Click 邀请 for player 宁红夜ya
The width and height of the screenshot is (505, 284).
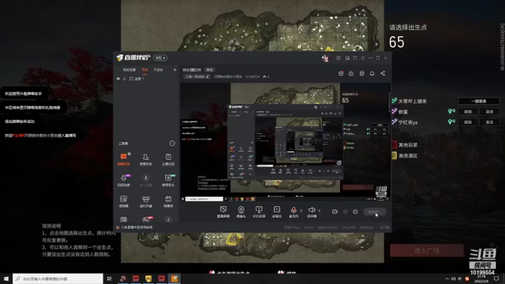tap(489, 122)
